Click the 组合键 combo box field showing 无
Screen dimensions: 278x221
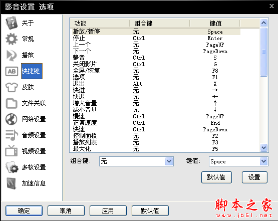point(136,161)
